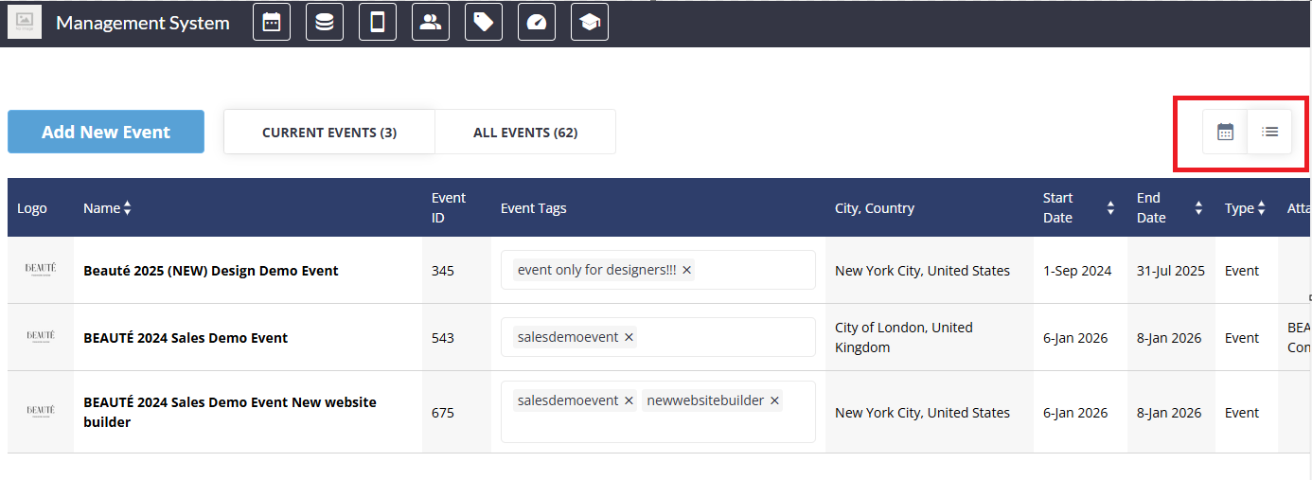Switch to the All Events (62) tab
Image resolution: width=1312 pixels, height=480 pixels.
(x=525, y=133)
